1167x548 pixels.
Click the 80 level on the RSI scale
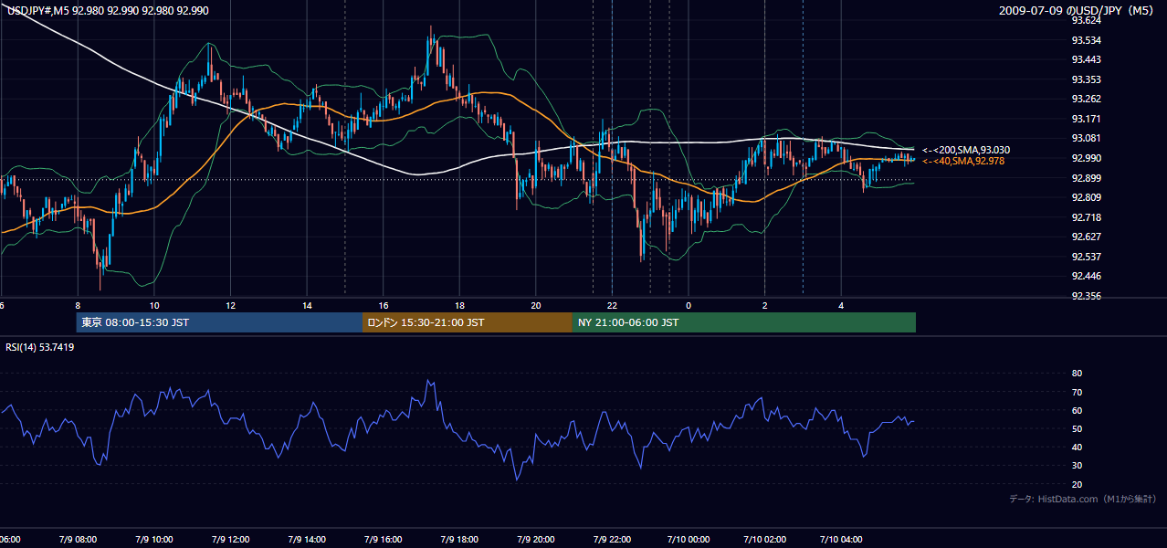coord(1077,374)
